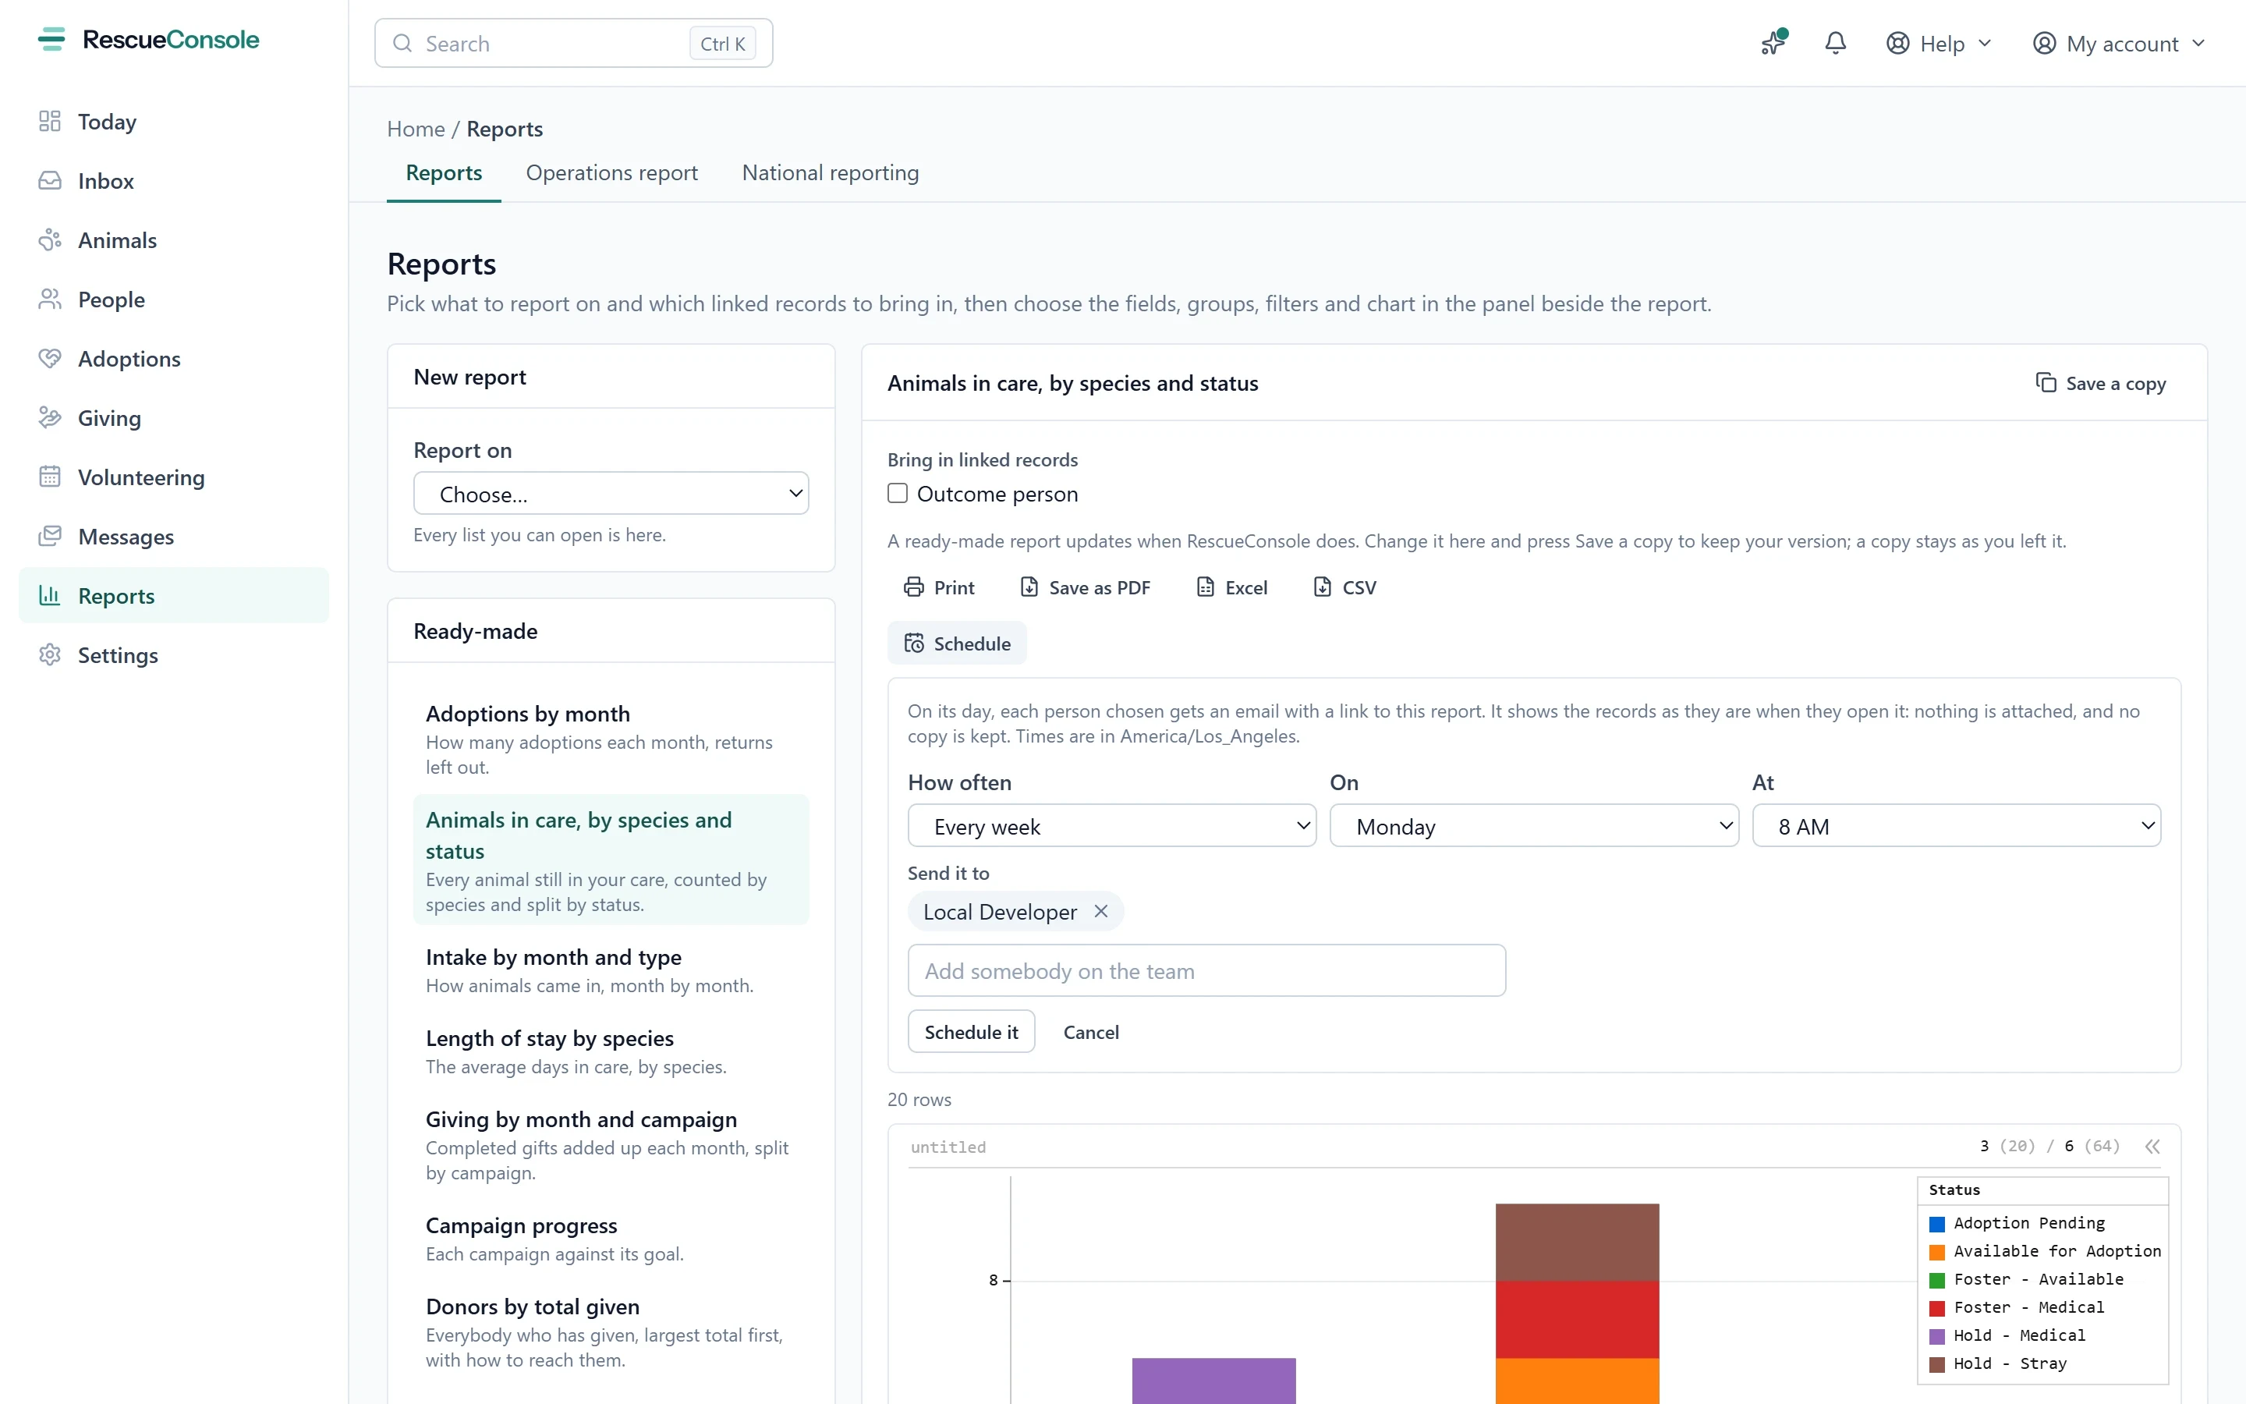Click the Messages envelope icon

click(x=50, y=537)
